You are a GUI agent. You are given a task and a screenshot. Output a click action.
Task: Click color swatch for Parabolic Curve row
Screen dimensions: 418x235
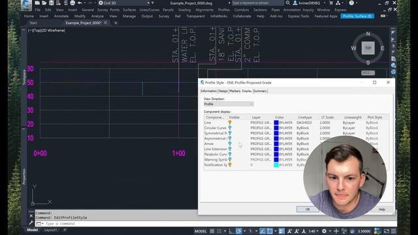(x=276, y=154)
